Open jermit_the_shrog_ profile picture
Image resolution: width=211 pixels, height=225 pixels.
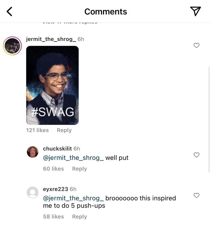coord(12,46)
